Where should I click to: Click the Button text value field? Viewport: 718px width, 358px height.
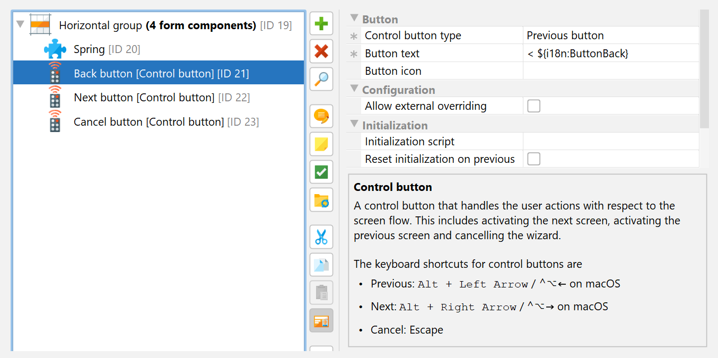[x=611, y=54]
